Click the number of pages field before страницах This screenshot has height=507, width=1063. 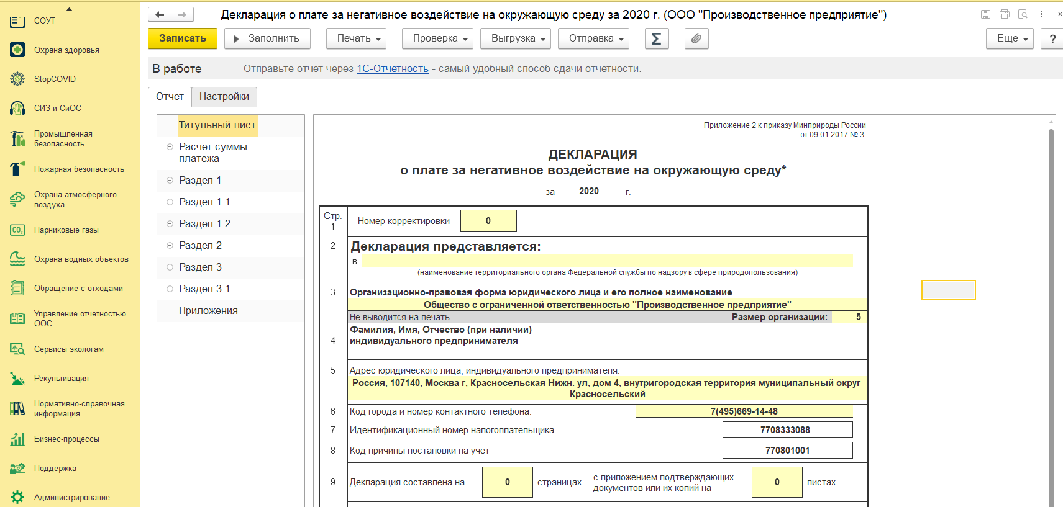click(508, 482)
